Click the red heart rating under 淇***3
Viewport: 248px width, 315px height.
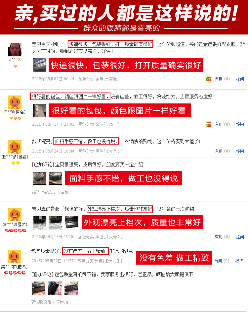click(x=16, y=231)
